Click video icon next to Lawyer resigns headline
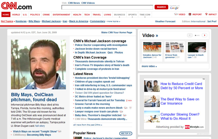This screenshot has width=218, height=139. coord(121,112)
